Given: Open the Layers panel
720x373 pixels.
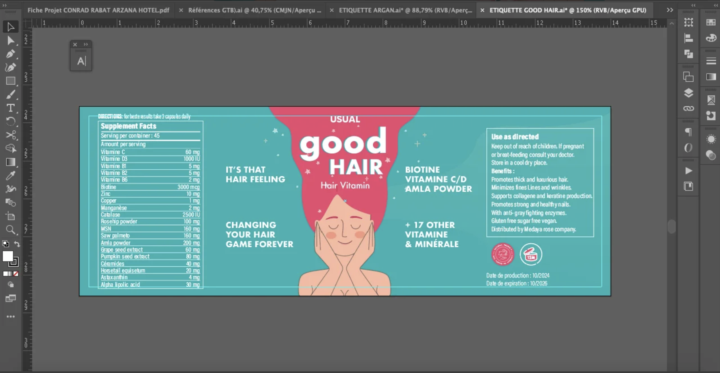Looking at the screenshot, I should (689, 93).
